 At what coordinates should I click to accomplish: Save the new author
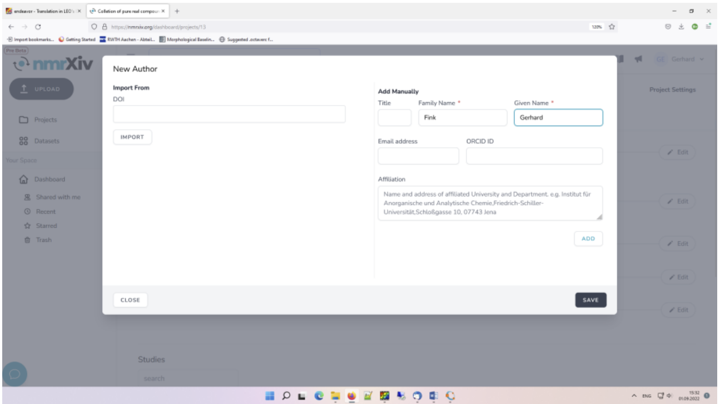coord(591,300)
